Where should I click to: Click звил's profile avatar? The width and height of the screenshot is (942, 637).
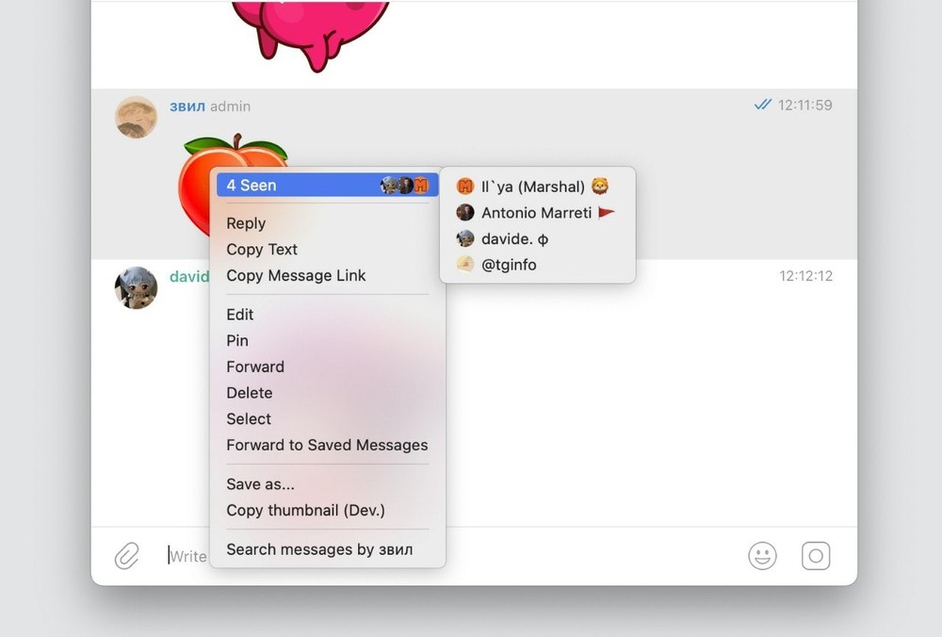136,117
